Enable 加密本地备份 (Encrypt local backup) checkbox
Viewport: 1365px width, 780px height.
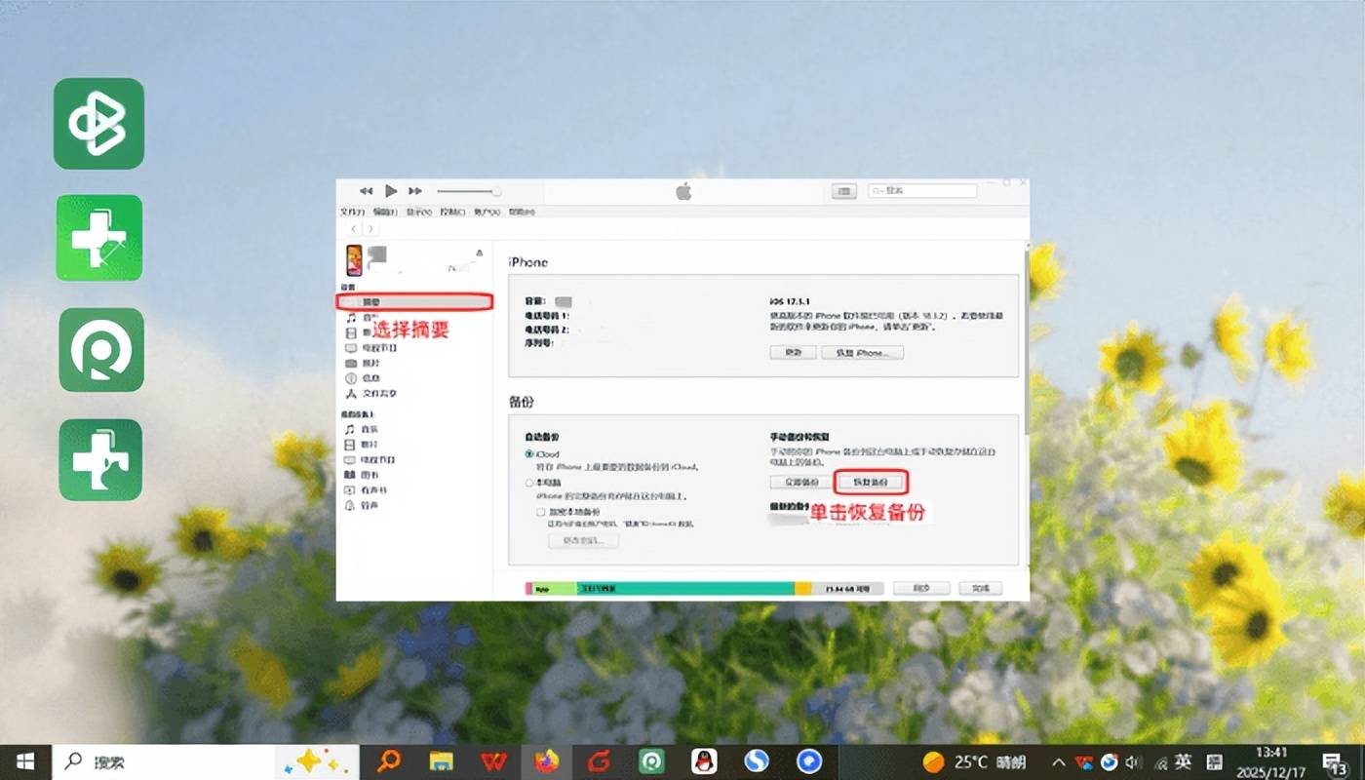[x=541, y=511]
